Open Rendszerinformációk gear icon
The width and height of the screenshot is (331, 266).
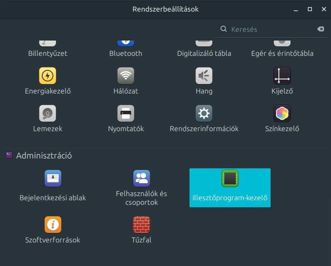204,113
